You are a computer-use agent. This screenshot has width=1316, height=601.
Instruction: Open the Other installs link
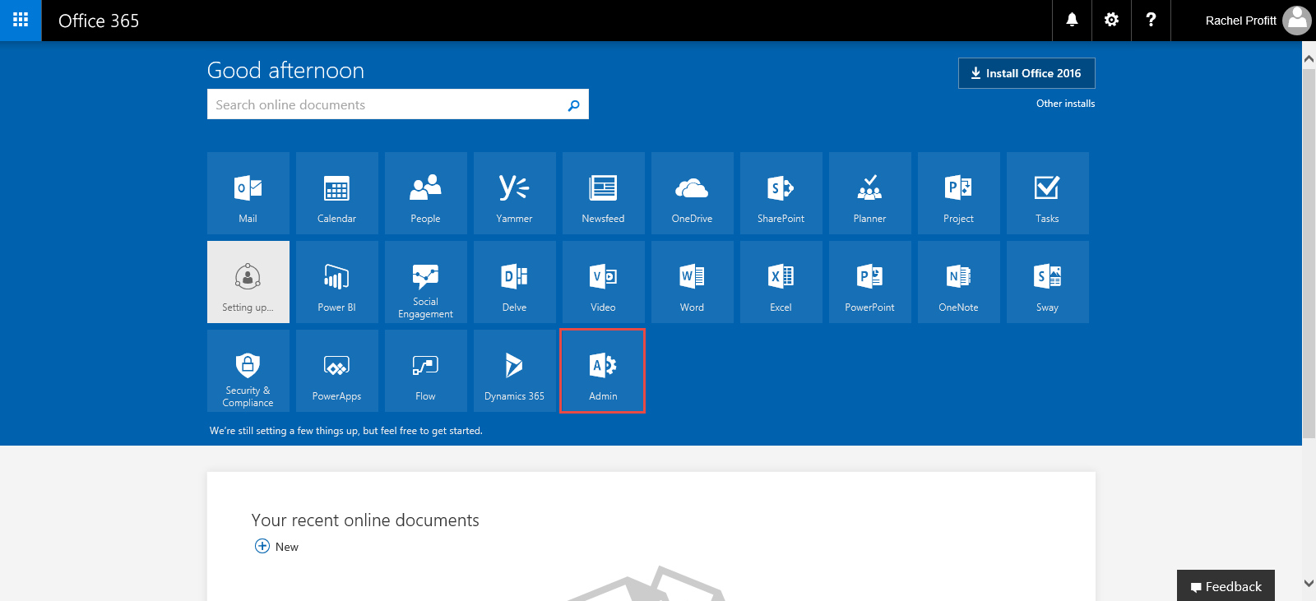(1065, 104)
